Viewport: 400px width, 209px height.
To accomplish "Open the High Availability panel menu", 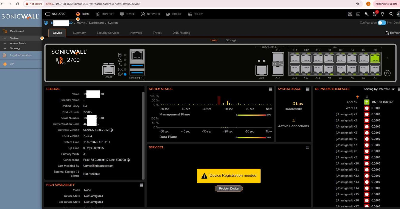I will coord(141,185).
